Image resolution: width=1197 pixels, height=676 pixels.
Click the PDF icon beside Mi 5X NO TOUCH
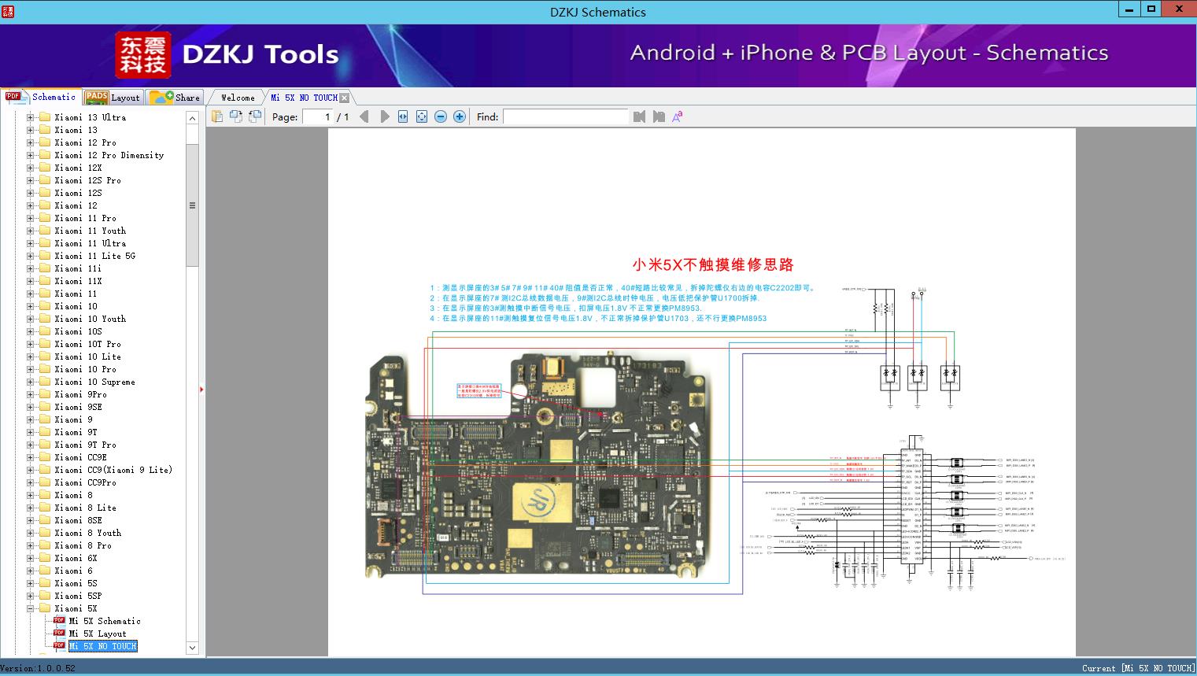click(59, 646)
